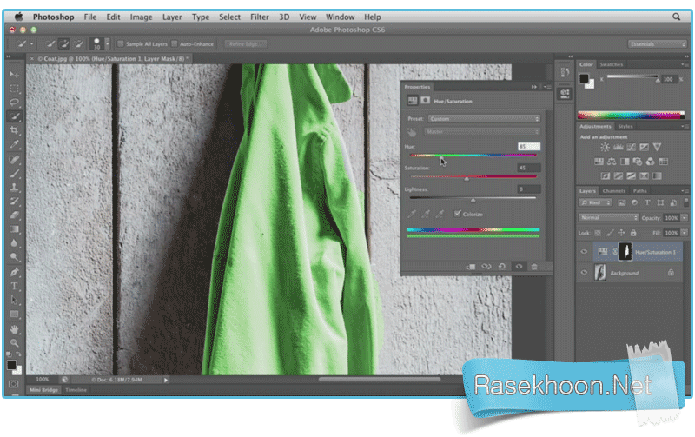Open the Filter menu
This screenshot has height=437, width=695.
click(x=259, y=17)
